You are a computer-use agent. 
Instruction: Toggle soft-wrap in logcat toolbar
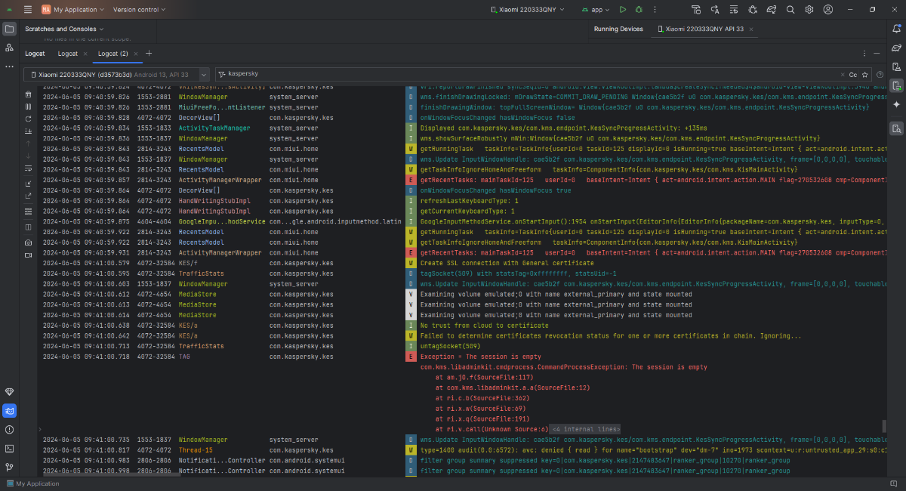coord(29,168)
